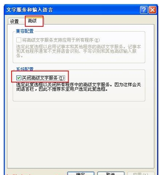Viewport: 159px width, 175px height.
Task: Click the 关闭高级文字服务 (T) label text
Action: pyautogui.click(x=43, y=78)
